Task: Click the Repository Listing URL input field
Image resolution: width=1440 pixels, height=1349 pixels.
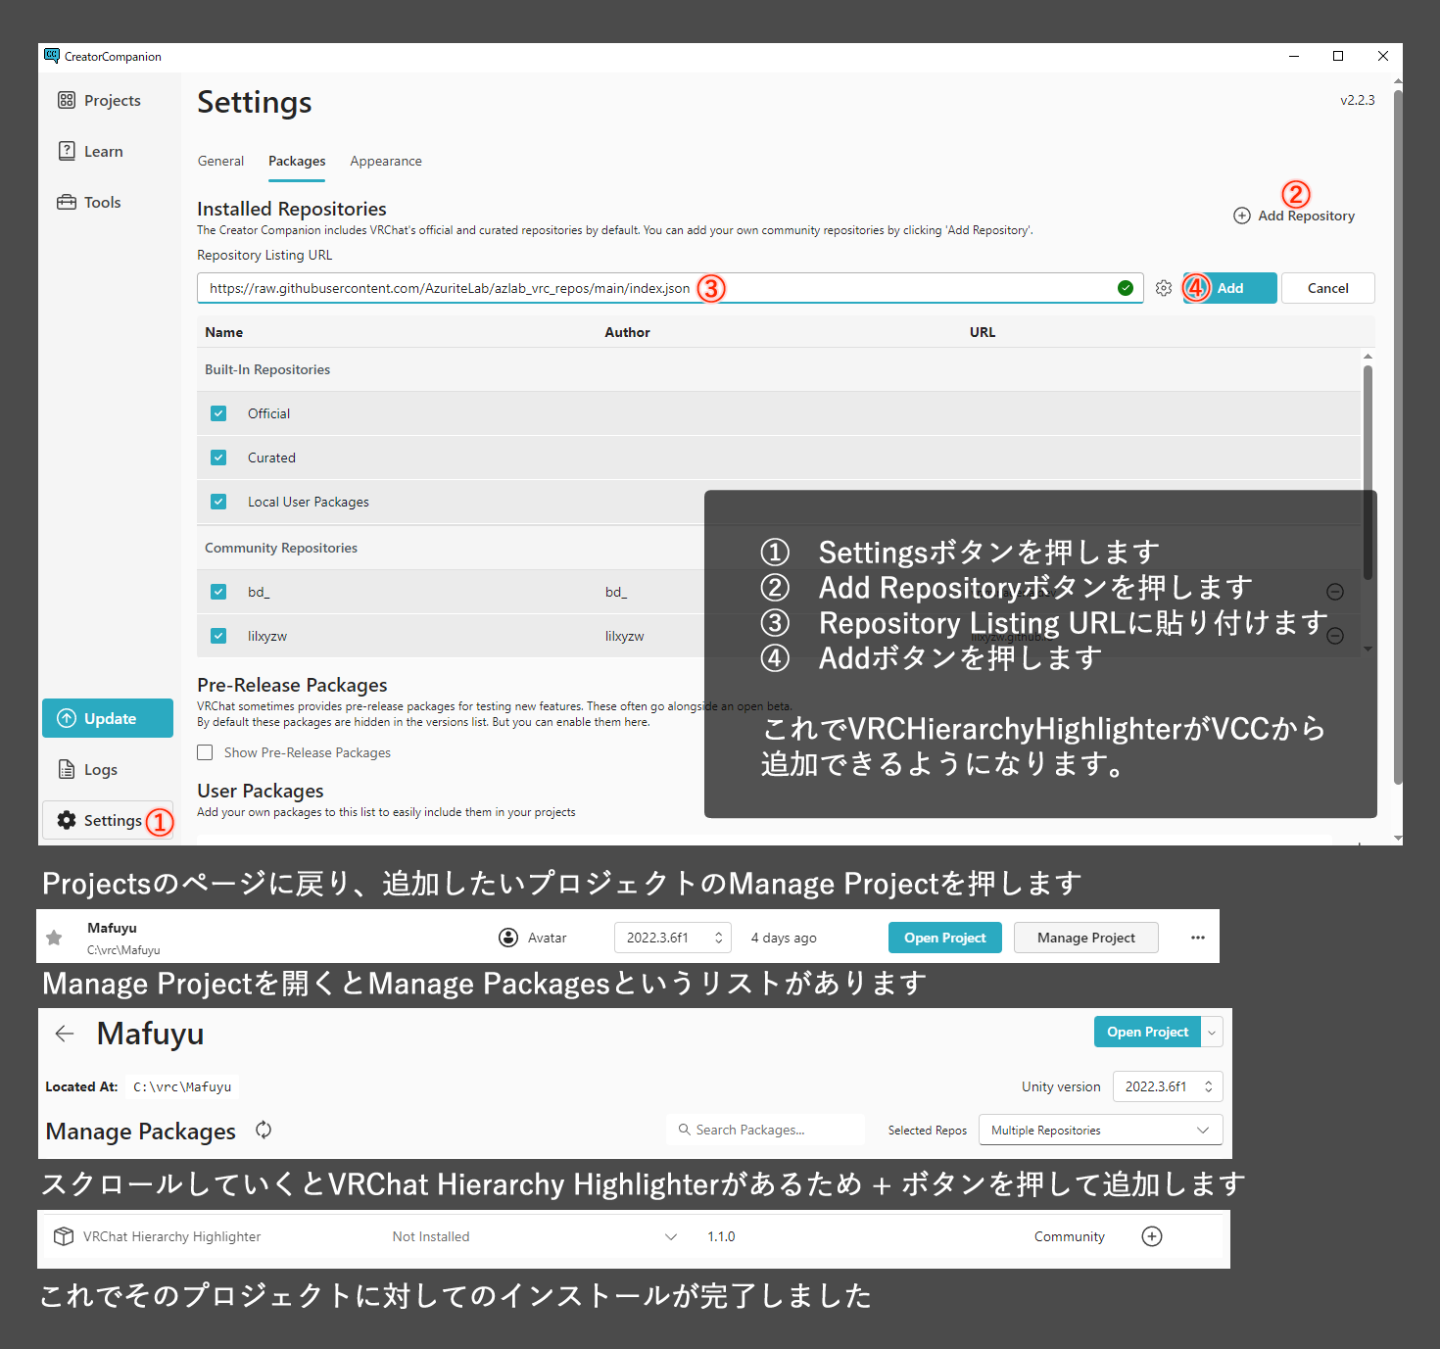Action: [670, 288]
